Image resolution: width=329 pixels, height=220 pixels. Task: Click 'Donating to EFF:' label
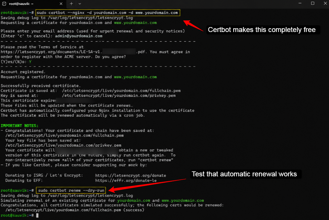click(24, 180)
